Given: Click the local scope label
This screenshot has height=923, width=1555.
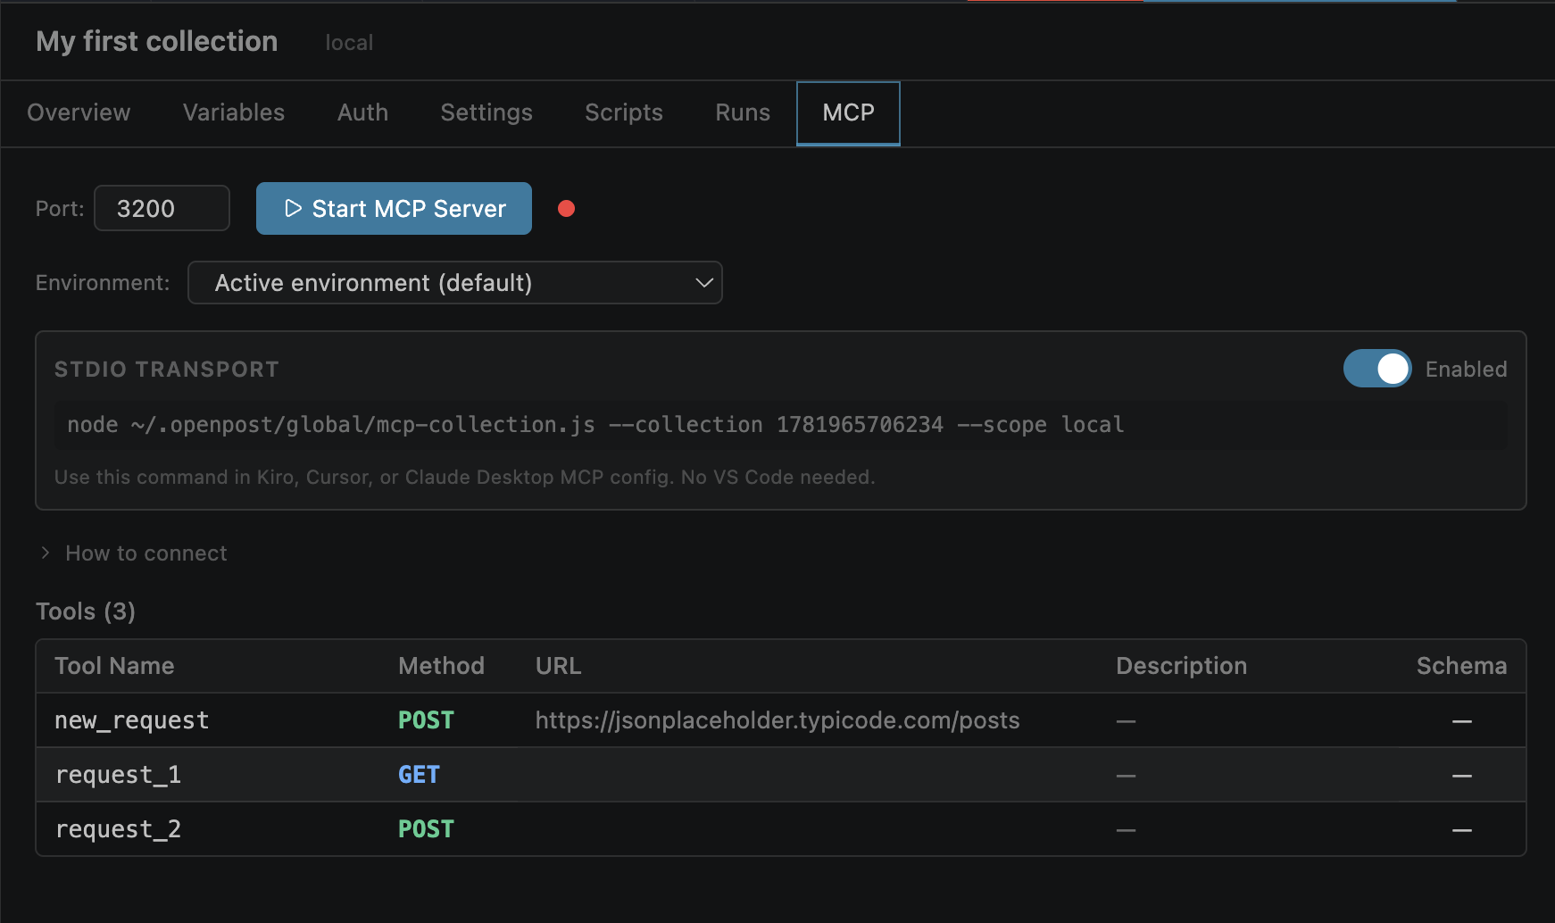Looking at the screenshot, I should tap(349, 43).
